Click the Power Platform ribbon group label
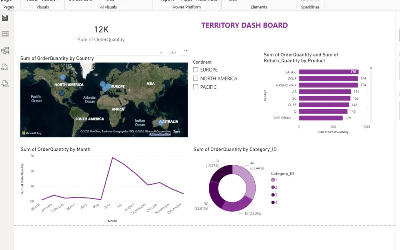Screen dimensions: 400x250 point(187,7)
